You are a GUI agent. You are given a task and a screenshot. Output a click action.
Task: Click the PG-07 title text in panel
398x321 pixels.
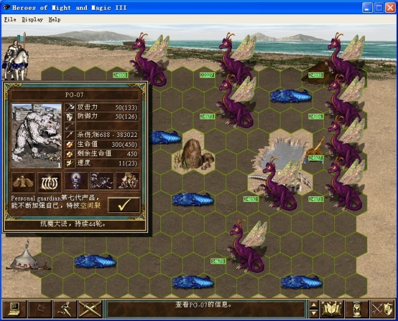pos(74,95)
